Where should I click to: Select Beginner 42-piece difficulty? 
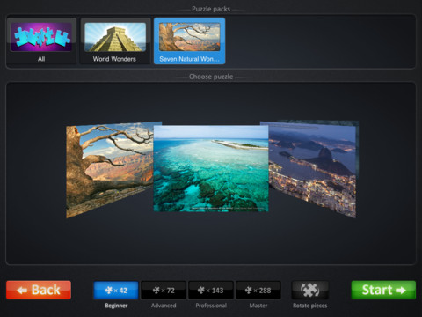coord(116,291)
